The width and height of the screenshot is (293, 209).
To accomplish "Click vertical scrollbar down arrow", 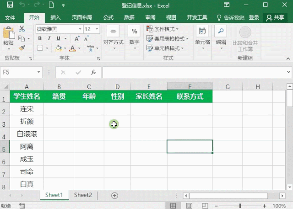I will 290,187.
